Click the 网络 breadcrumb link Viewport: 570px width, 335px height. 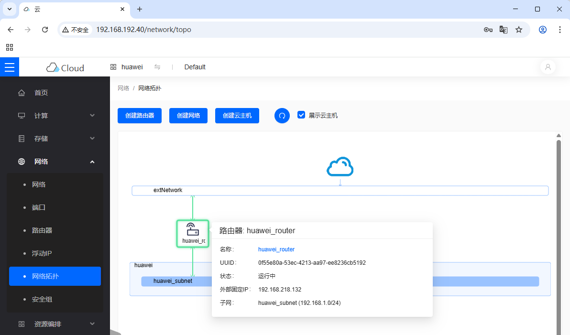pos(123,88)
